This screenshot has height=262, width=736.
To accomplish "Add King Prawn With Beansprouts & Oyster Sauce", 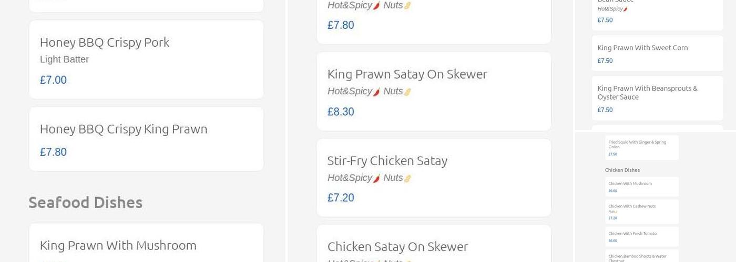I will pyautogui.click(x=647, y=92).
